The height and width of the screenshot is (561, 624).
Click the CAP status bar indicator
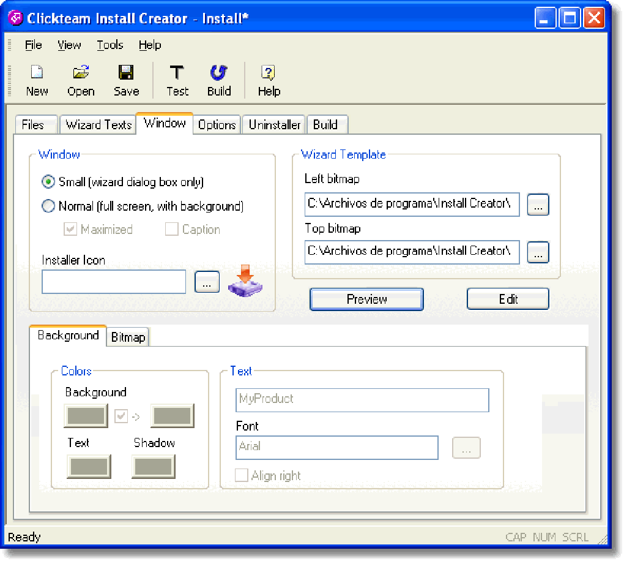tap(516, 537)
